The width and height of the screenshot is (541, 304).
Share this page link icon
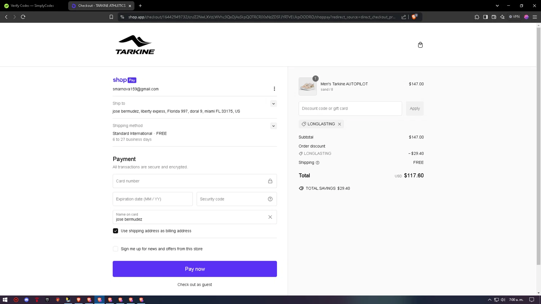pos(404,17)
